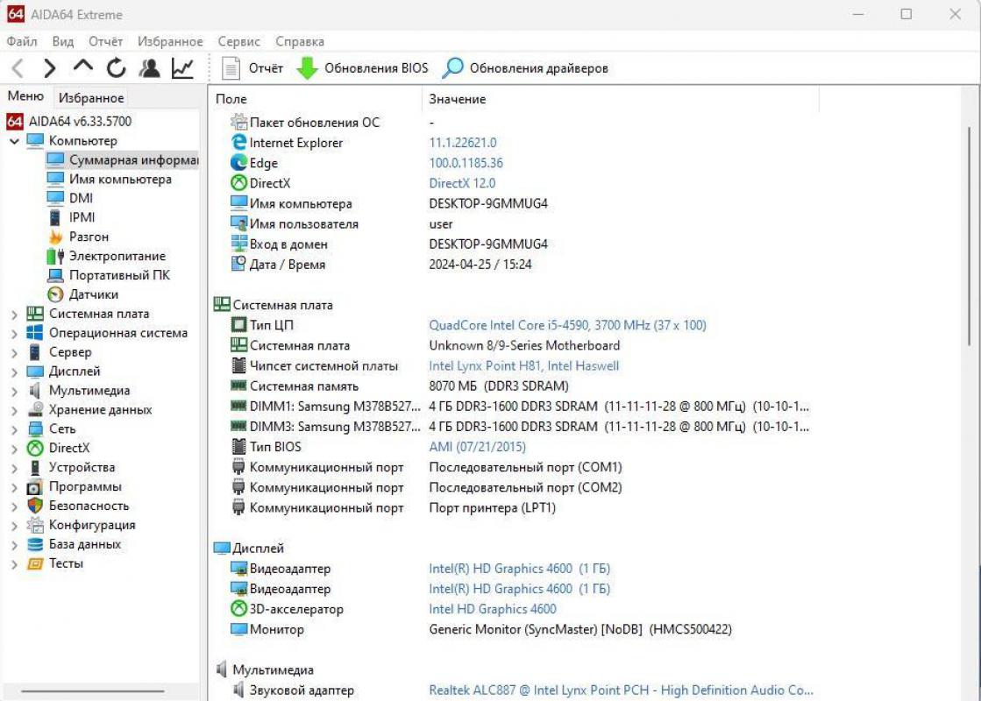Viewport: 981px width, 701px height.
Task: Click the Back navigation arrow
Action: pyautogui.click(x=18, y=68)
